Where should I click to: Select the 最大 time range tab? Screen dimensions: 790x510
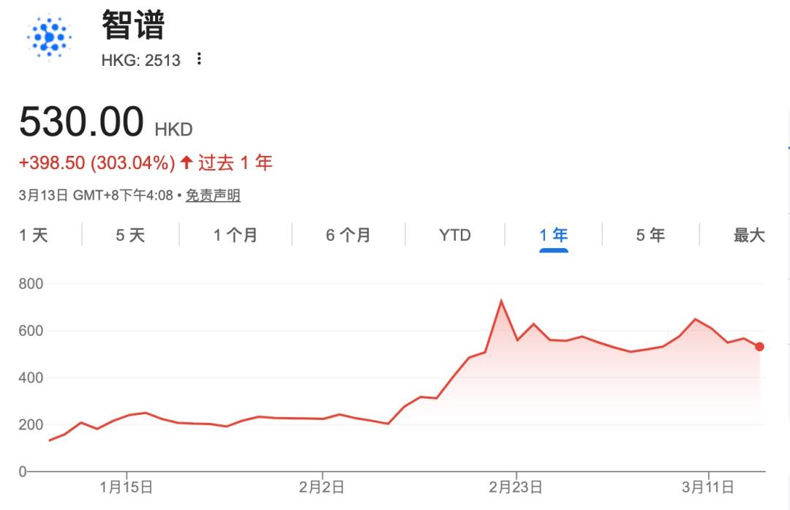(748, 235)
